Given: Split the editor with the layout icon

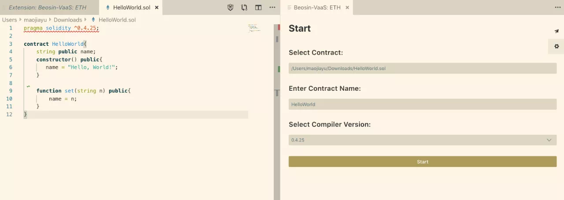Looking at the screenshot, I should point(258,7).
